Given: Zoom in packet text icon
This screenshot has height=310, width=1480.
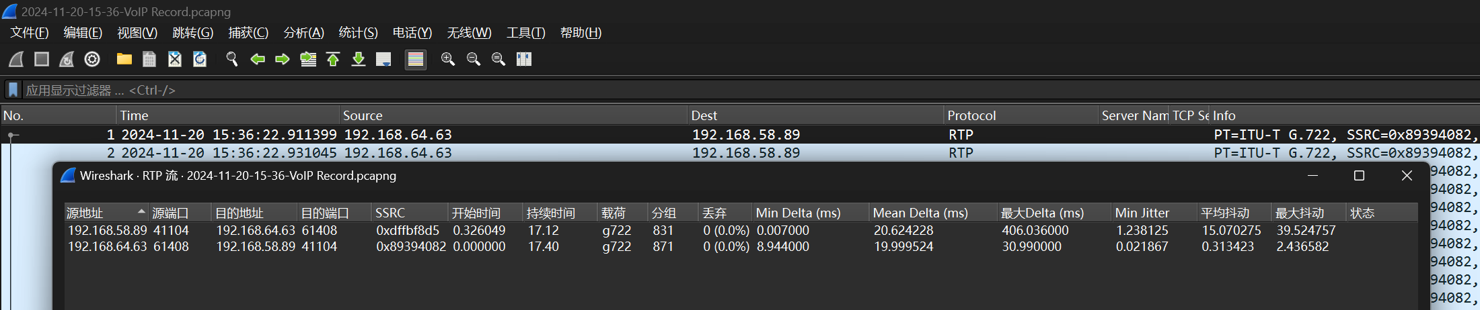Looking at the screenshot, I should [447, 60].
